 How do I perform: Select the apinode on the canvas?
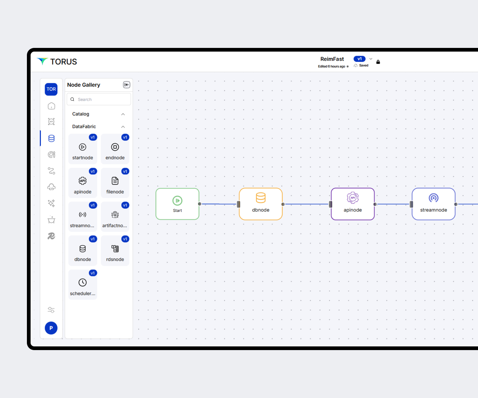tap(352, 204)
